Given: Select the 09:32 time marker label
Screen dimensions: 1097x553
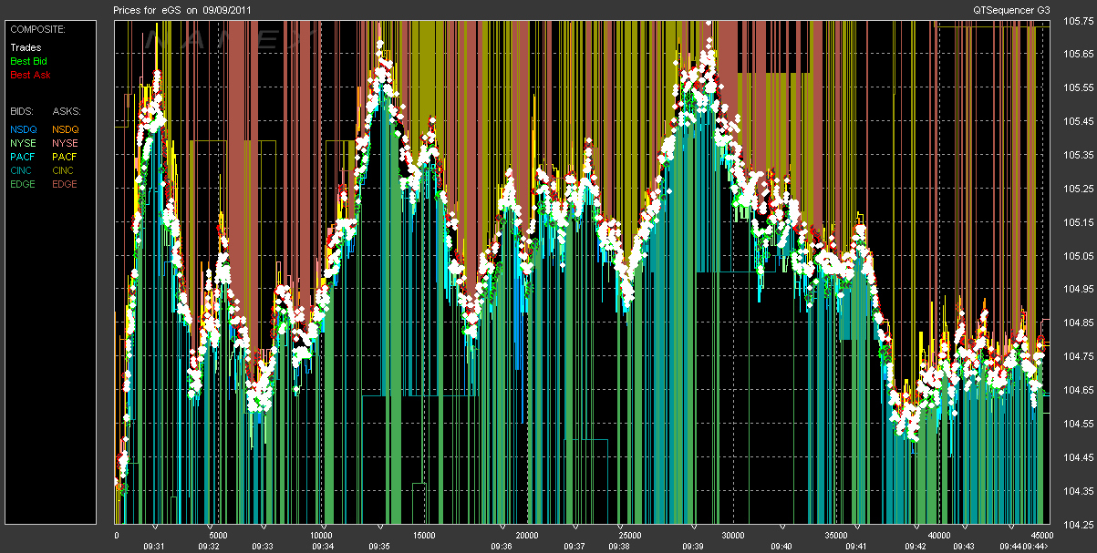Looking at the screenshot, I should tap(209, 546).
